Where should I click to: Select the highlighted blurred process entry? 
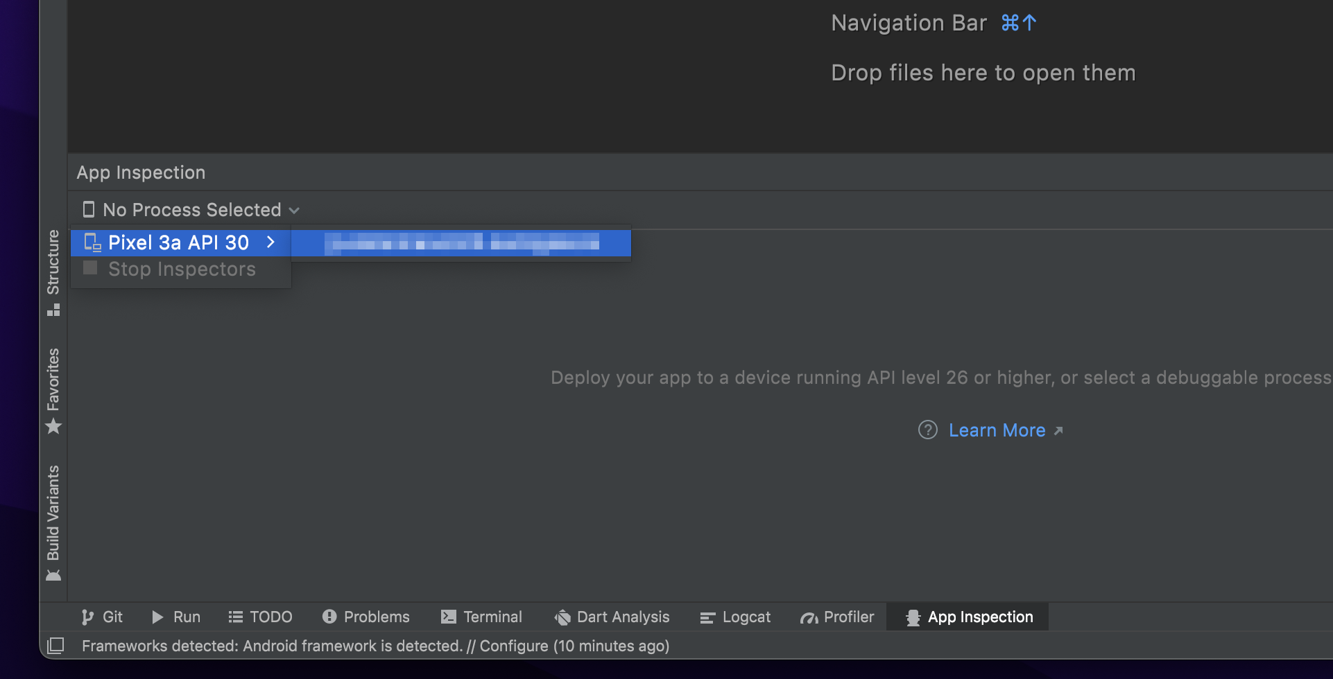pyautogui.click(x=461, y=242)
